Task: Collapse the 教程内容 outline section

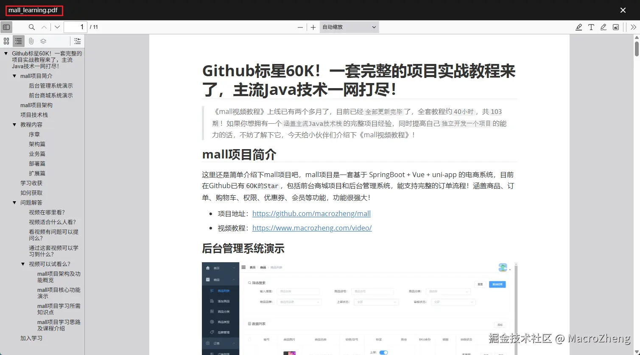Action: [x=14, y=125]
